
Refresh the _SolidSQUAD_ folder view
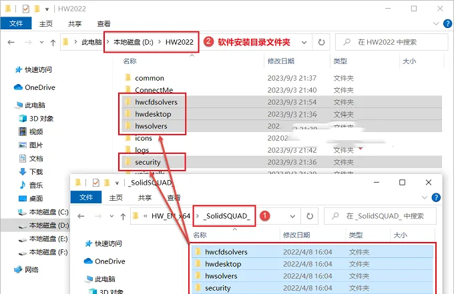310,216
